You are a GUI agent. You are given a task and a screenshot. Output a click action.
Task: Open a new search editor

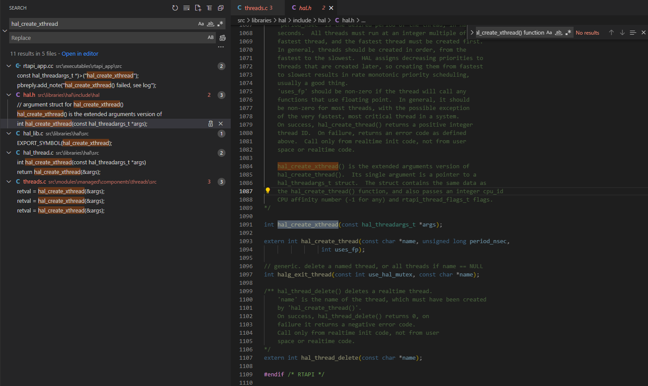198,8
